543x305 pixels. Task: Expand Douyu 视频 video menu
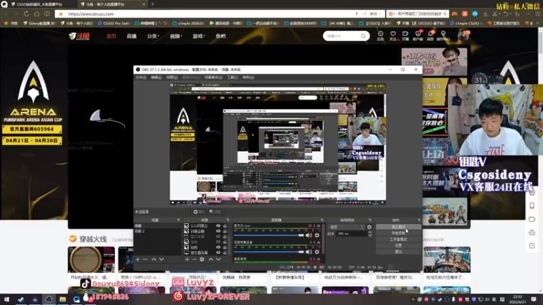pos(176,36)
